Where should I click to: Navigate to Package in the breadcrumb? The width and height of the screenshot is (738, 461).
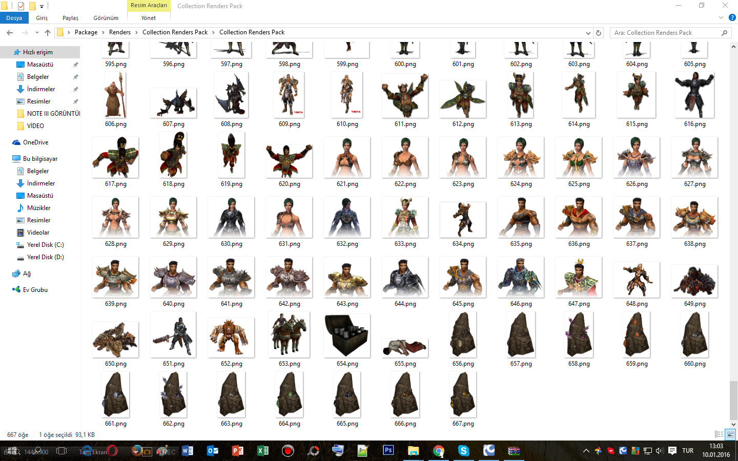pos(86,32)
